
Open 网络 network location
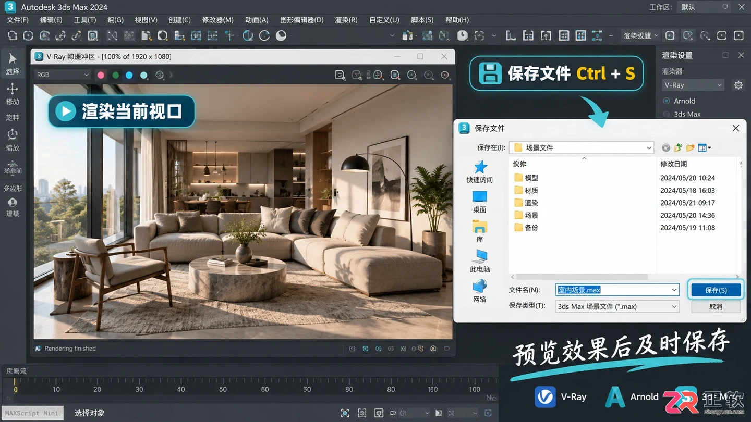[x=479, y=291]
